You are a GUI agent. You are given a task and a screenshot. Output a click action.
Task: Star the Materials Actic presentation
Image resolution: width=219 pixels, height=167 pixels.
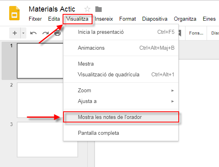click(x=87, y=9)
